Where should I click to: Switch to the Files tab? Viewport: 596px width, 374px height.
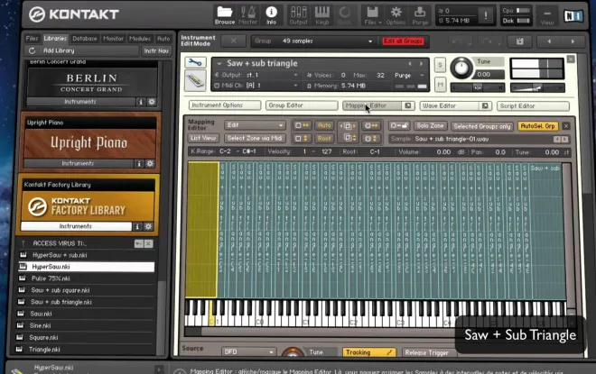tap(32, 39)
